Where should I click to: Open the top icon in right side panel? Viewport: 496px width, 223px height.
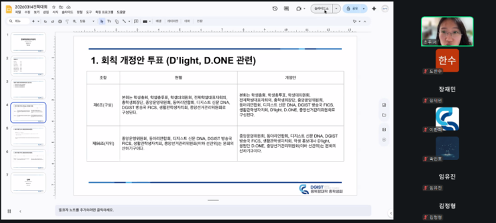coord(384,105)
